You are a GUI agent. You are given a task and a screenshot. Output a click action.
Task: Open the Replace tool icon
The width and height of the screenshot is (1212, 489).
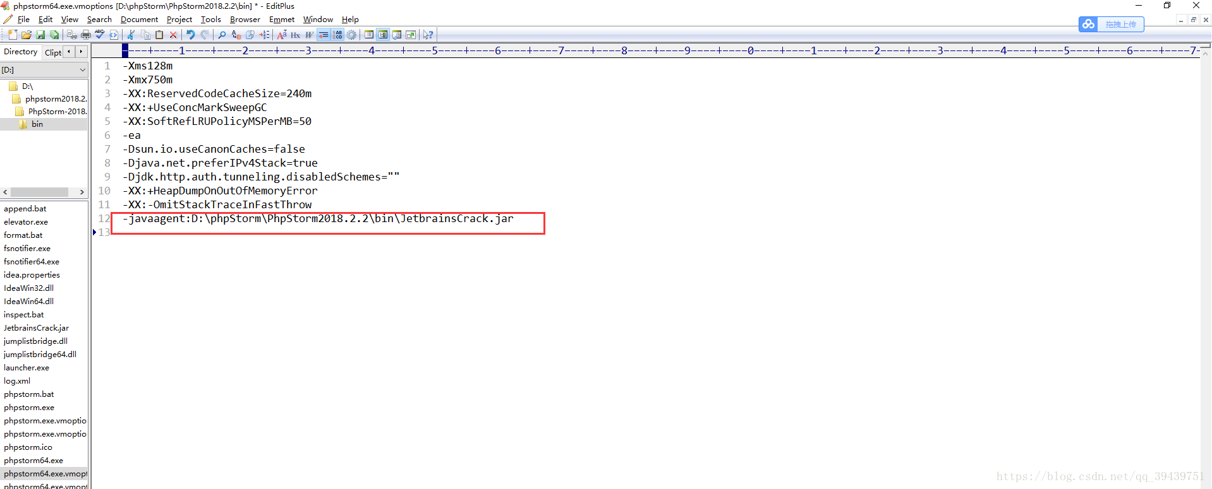pyautogui.click(x=236, y=35)
